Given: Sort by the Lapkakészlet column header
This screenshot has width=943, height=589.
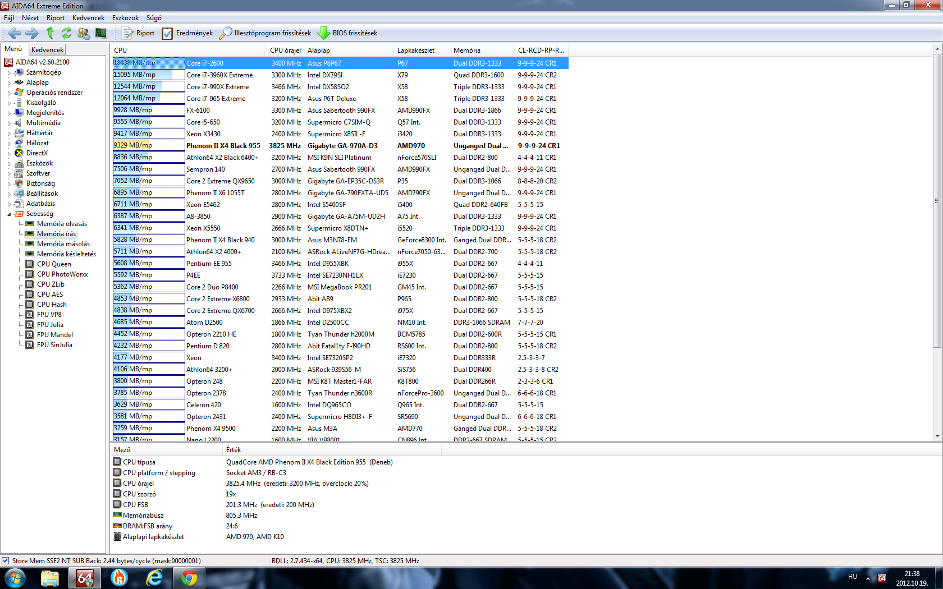Looking at the screenshot, I should click(x=422, y=50).
